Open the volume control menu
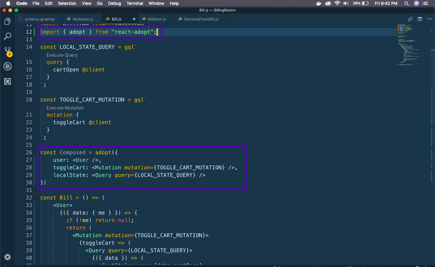 [x=346, y=3]
